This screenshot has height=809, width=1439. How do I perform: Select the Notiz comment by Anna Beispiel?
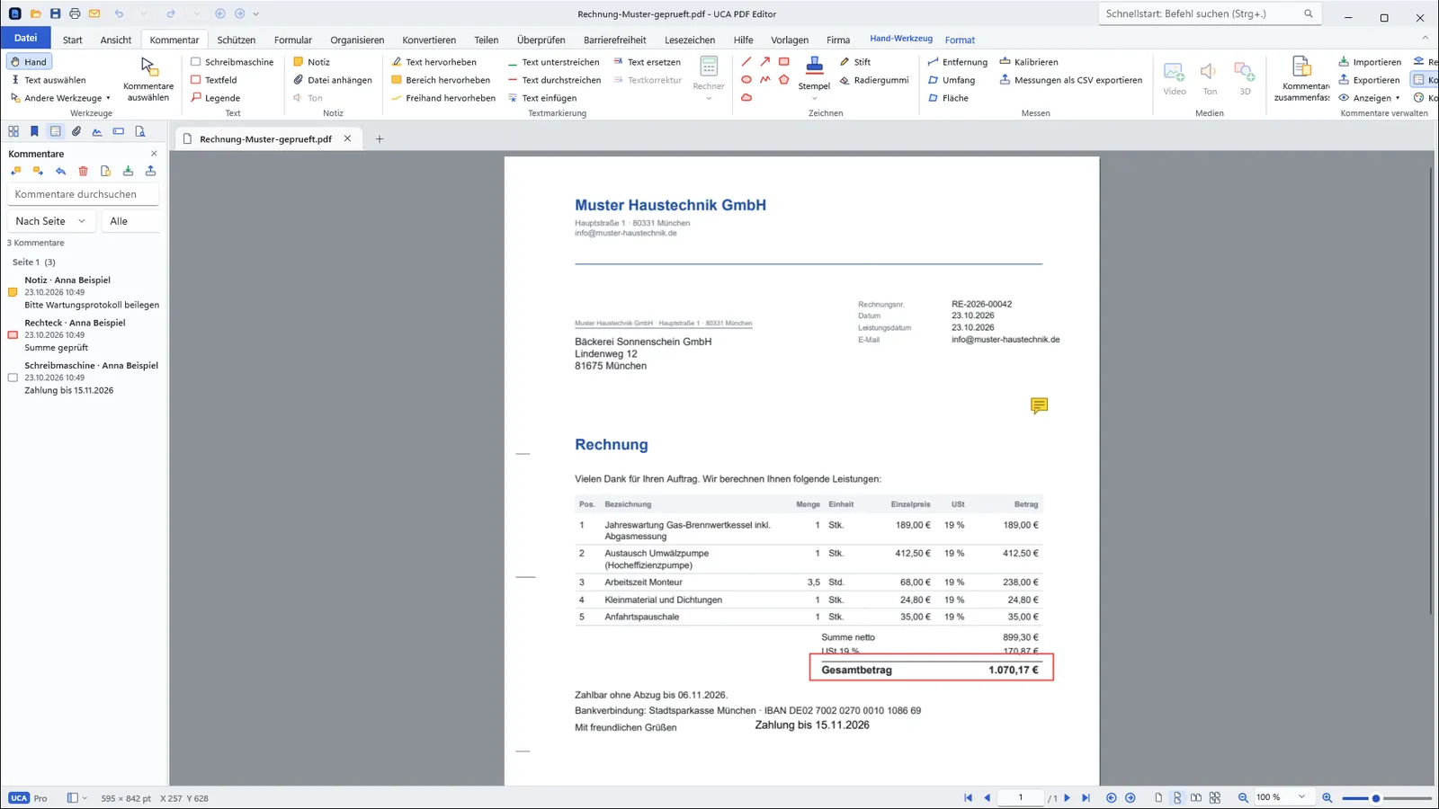[84, 292]
